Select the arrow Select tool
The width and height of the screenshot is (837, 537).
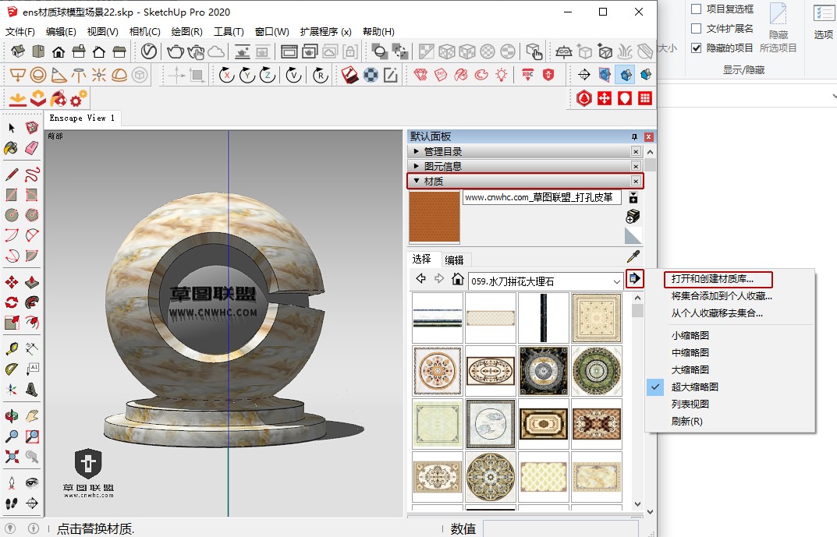pyautogui.click(x=12, y=128)
